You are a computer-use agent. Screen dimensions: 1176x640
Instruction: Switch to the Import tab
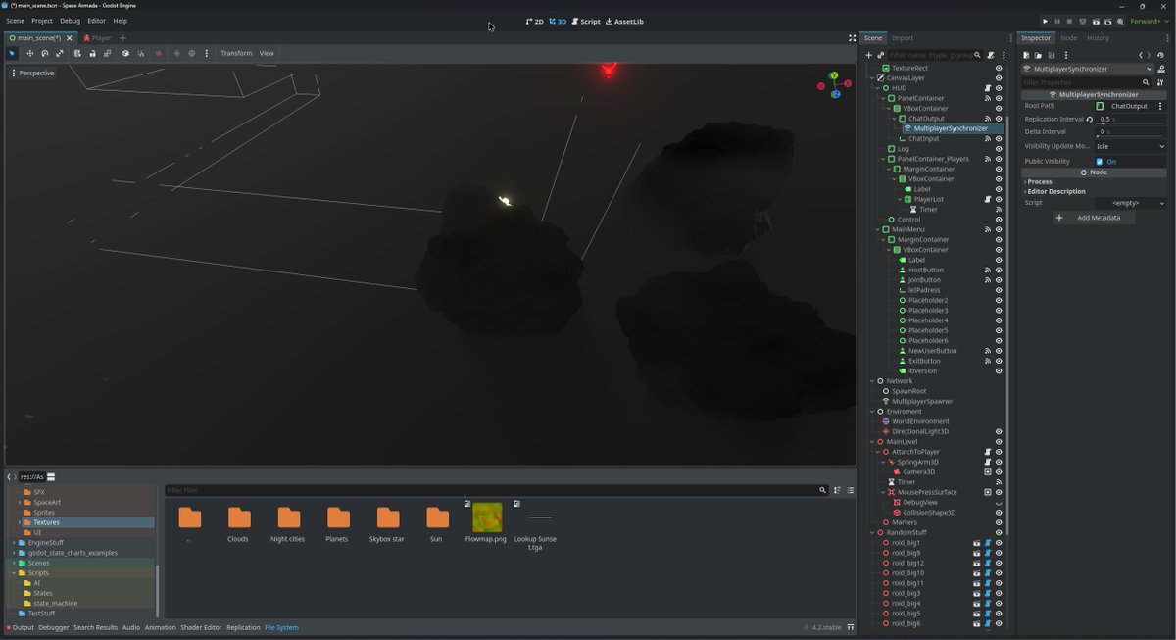click(x=905, y=38)
